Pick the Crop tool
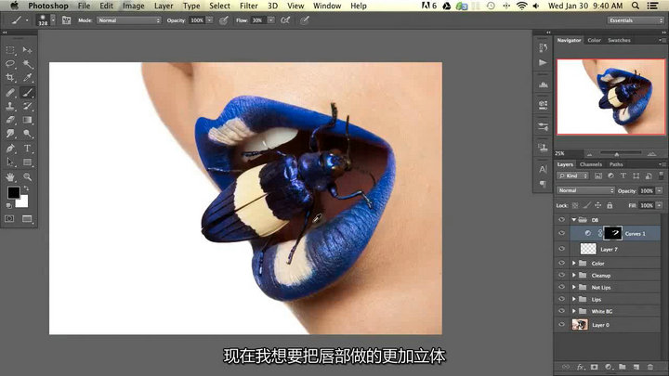This screenshot has width=669, height=376. 10,79
